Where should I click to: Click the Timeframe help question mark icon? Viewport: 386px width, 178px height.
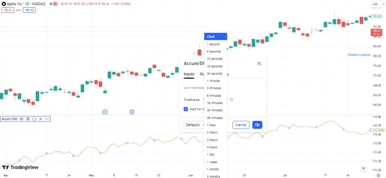coord(232,100)
